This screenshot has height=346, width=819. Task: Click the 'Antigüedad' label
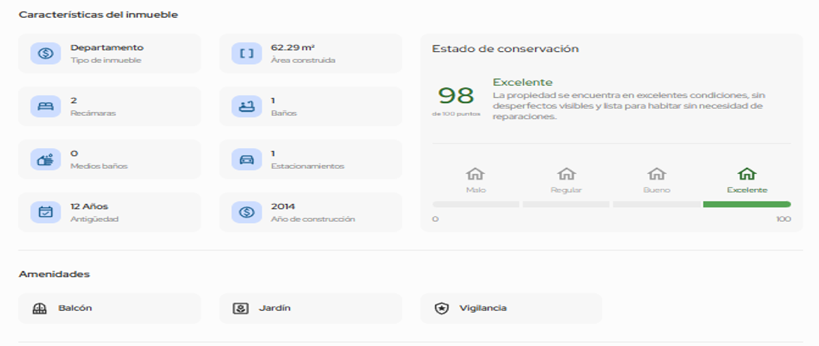94,219
